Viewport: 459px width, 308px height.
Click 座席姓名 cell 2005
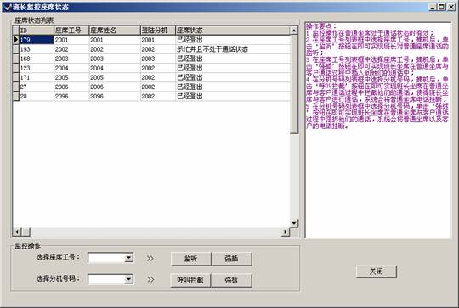point(115,77)
